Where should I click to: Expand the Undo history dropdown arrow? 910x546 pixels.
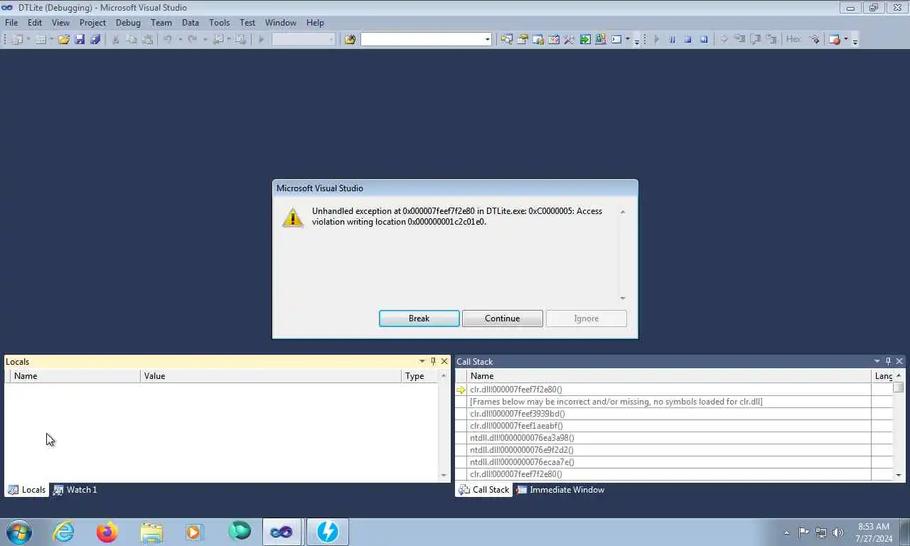pyautogui.click(x=180, y=39)
